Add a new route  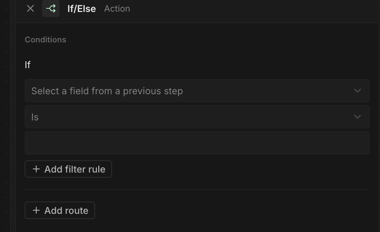60,210
